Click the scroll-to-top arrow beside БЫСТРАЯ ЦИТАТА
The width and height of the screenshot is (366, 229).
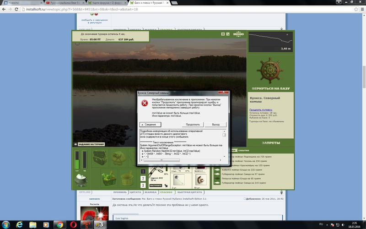click(x=281, y=192)
